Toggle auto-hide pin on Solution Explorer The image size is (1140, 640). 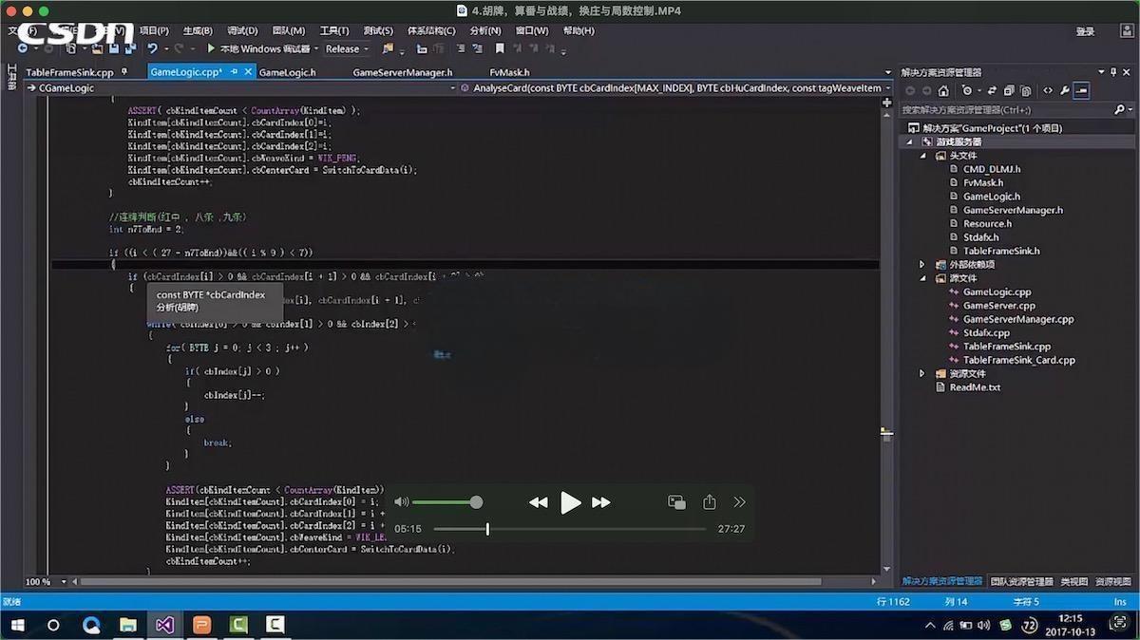click(1114, 72)
